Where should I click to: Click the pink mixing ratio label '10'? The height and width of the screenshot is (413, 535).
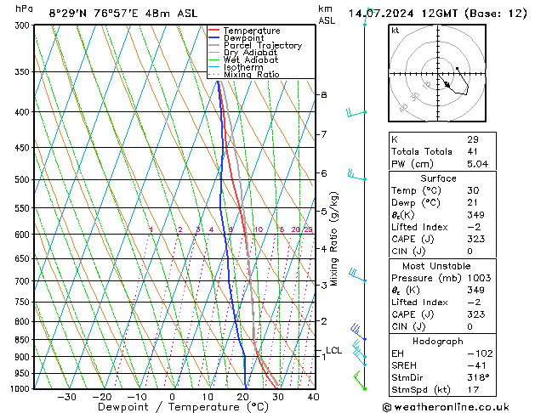point(259,229)
